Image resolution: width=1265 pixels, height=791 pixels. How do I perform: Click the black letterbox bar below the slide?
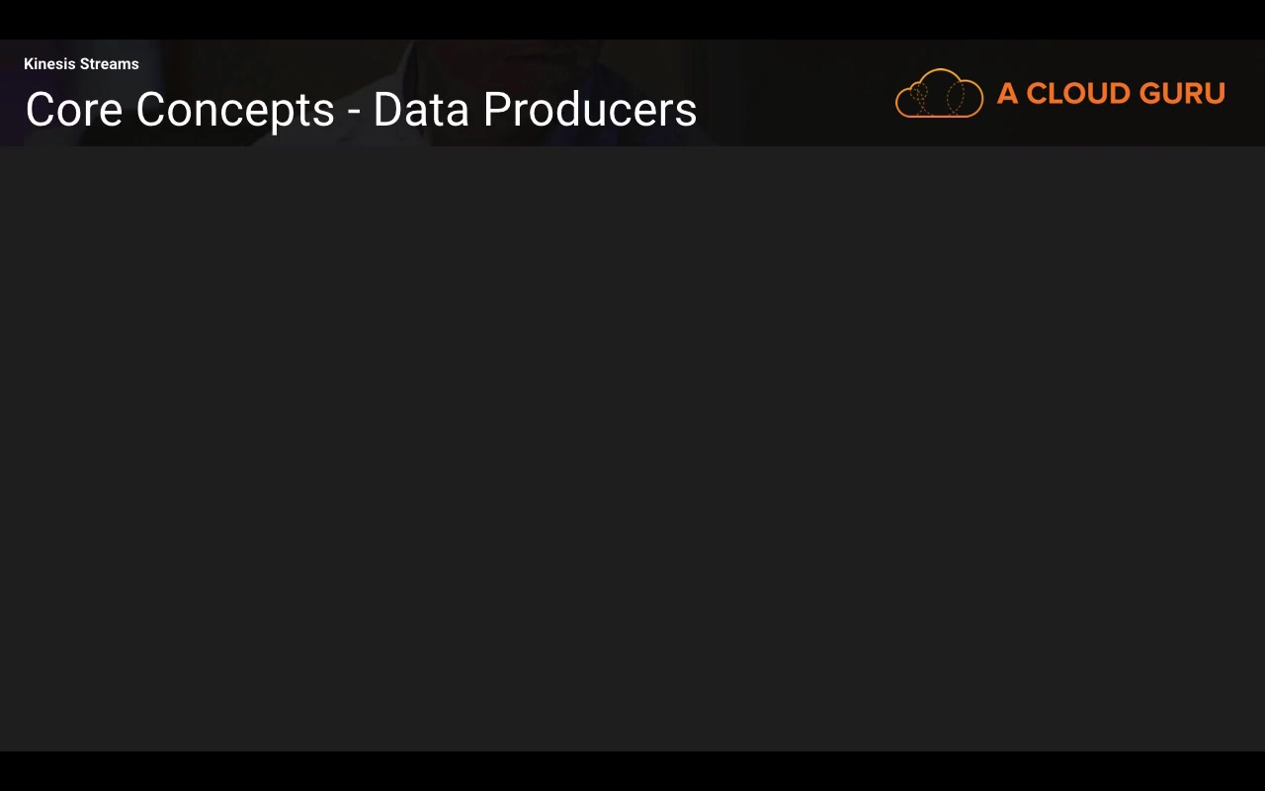point(632,771)
